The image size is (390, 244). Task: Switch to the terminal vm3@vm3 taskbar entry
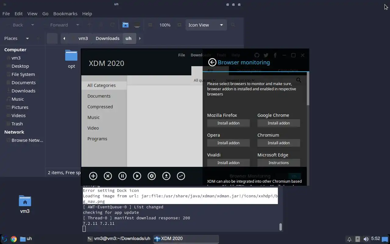click(119, 239)
